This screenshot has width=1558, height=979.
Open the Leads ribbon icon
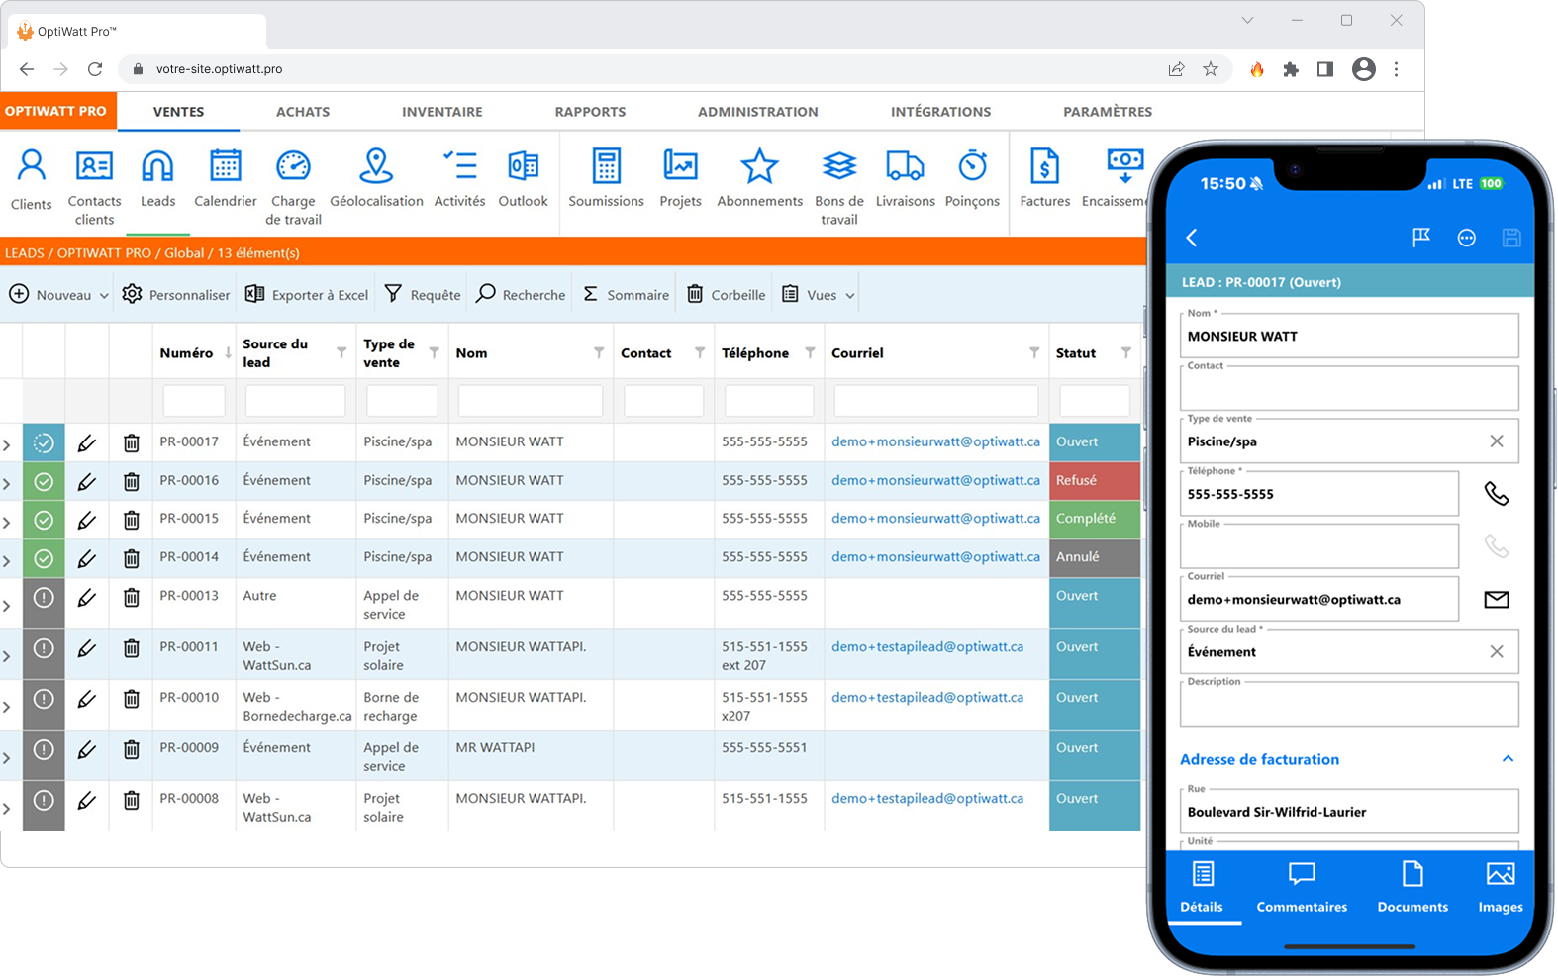tap(157, 164)
